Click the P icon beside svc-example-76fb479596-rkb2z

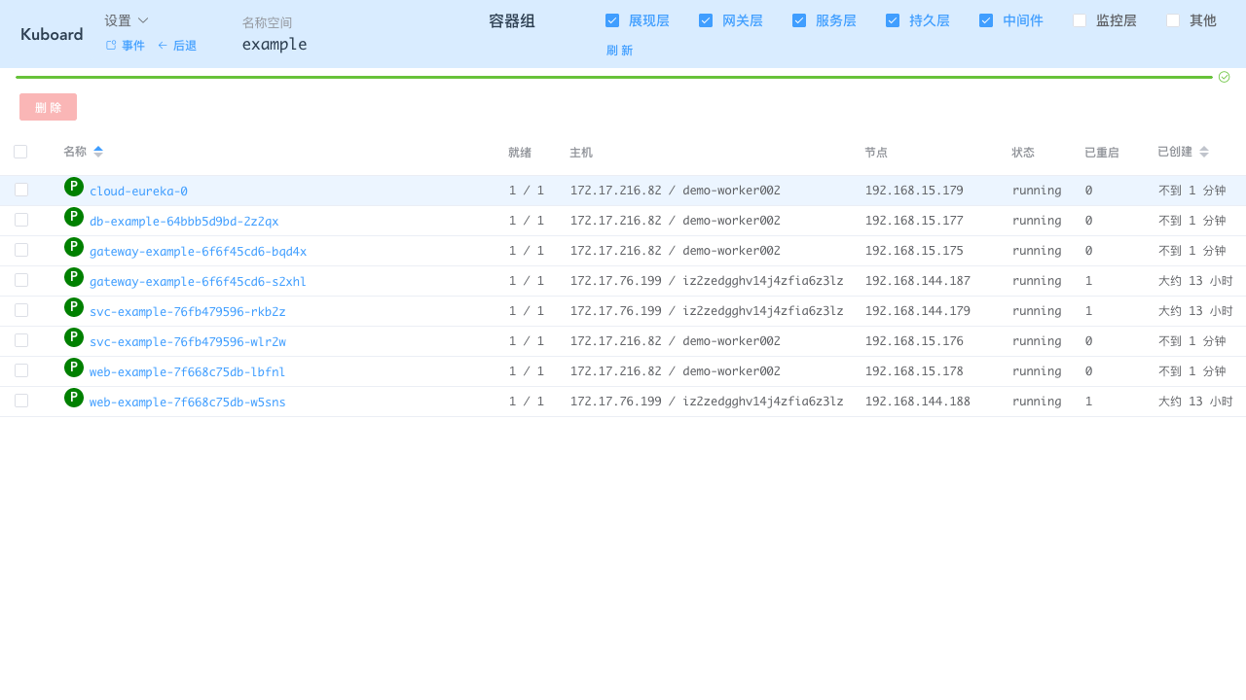click(74, 307)
